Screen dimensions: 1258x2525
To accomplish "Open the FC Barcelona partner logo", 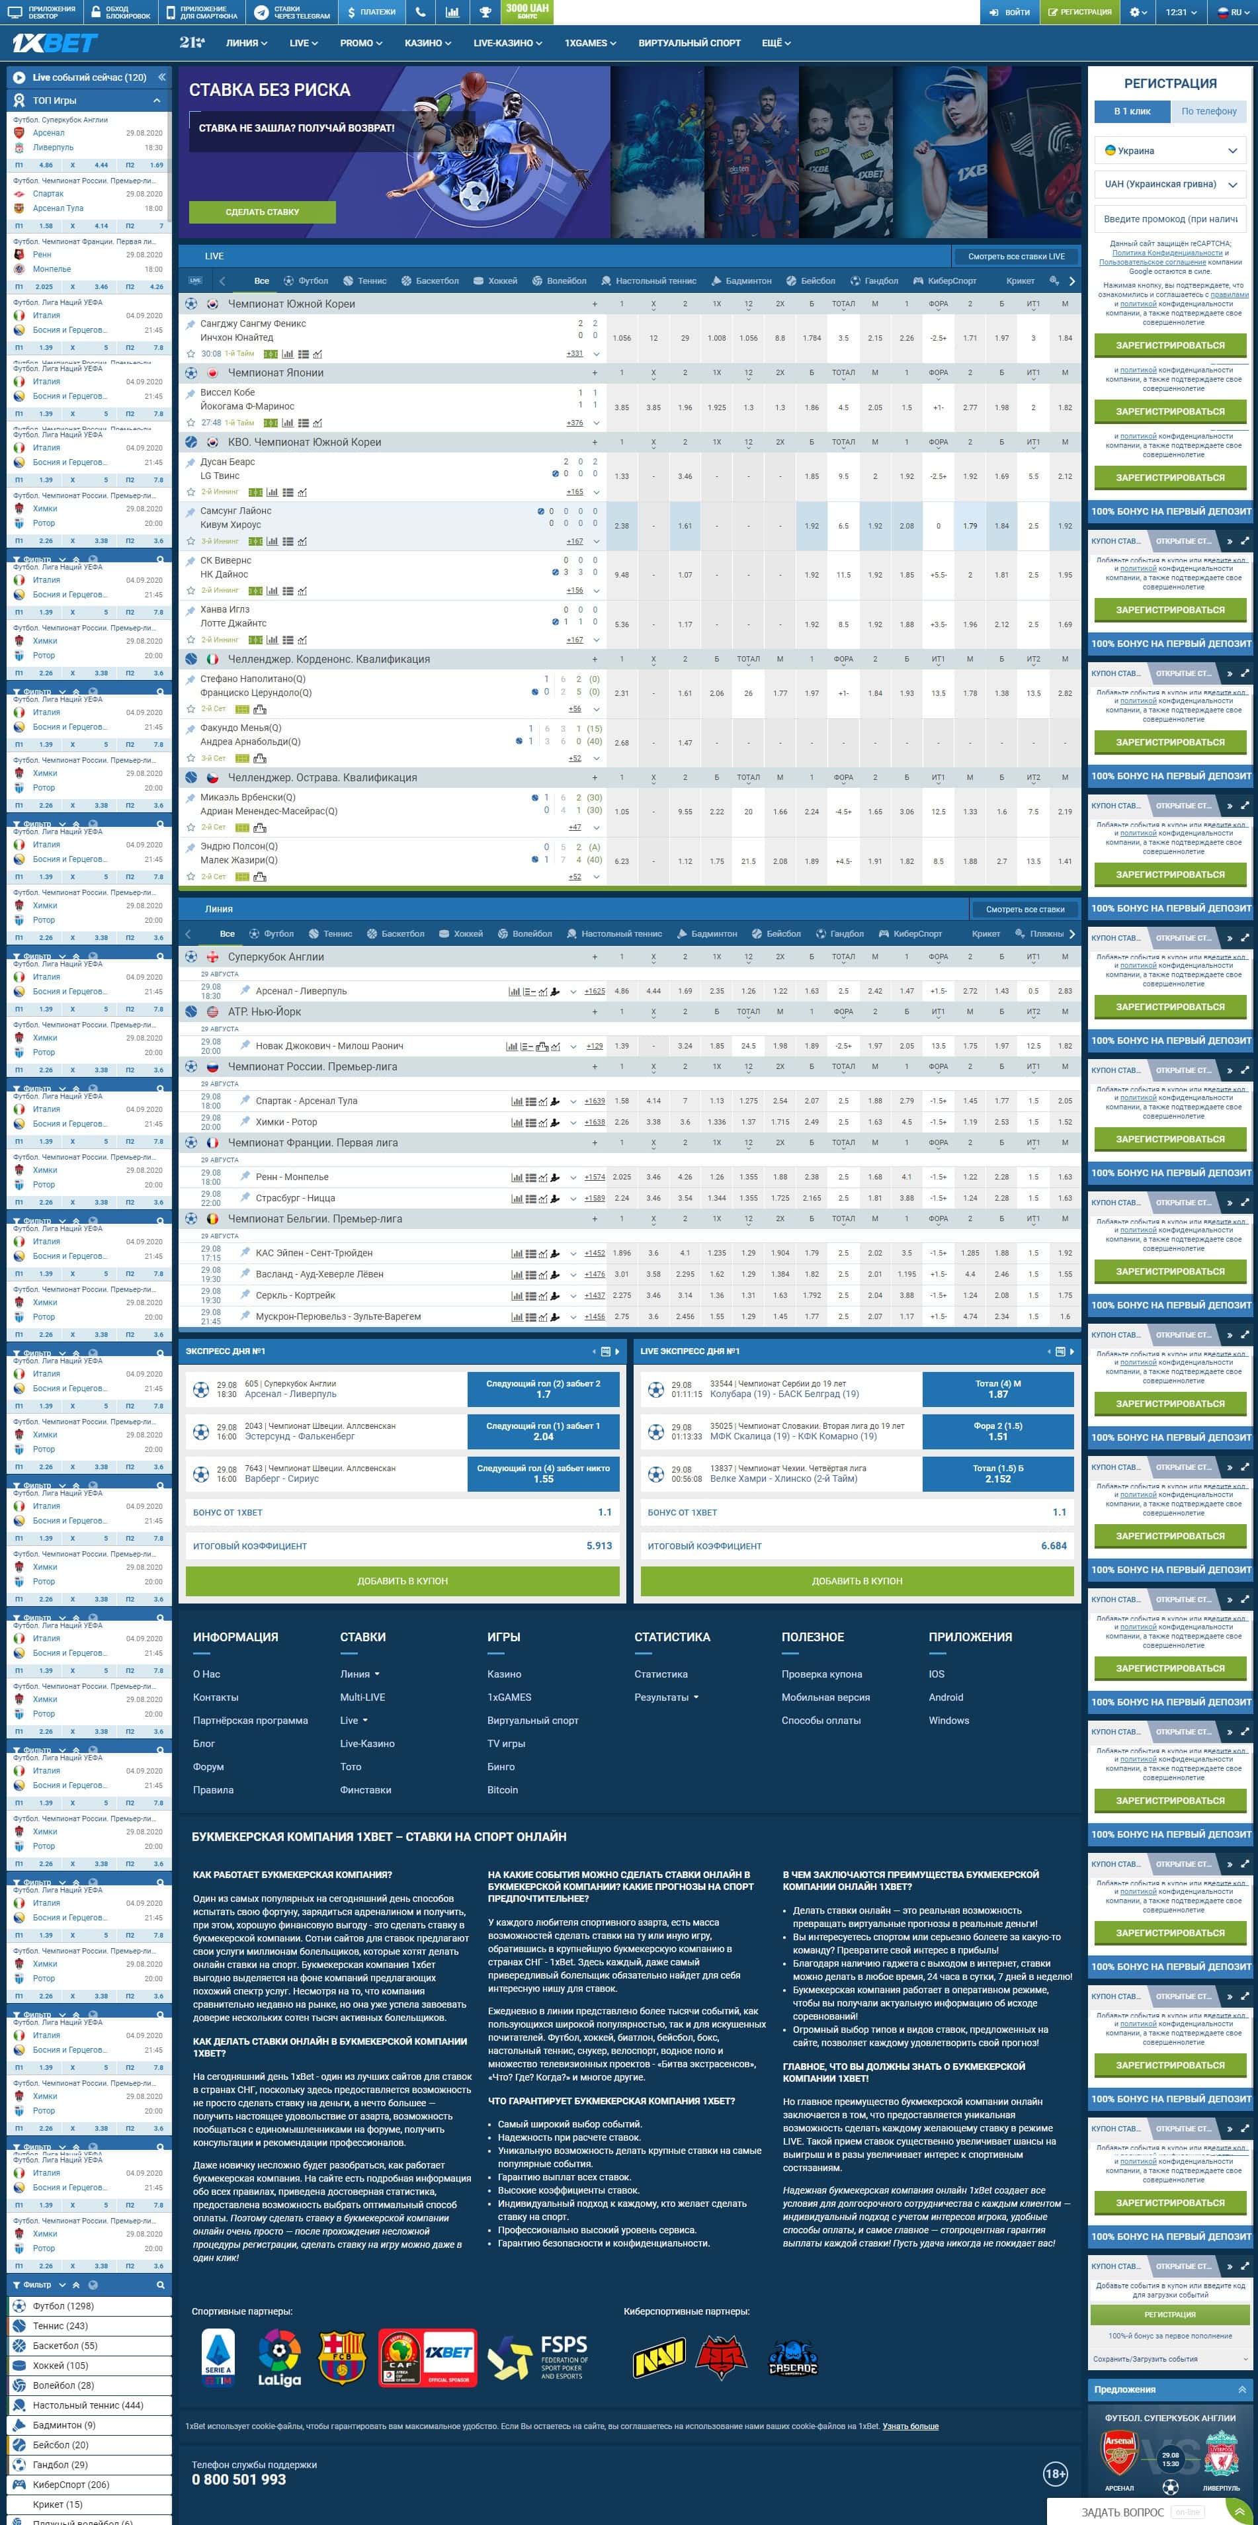I will pyautogui.click(x=342, y=2358).
